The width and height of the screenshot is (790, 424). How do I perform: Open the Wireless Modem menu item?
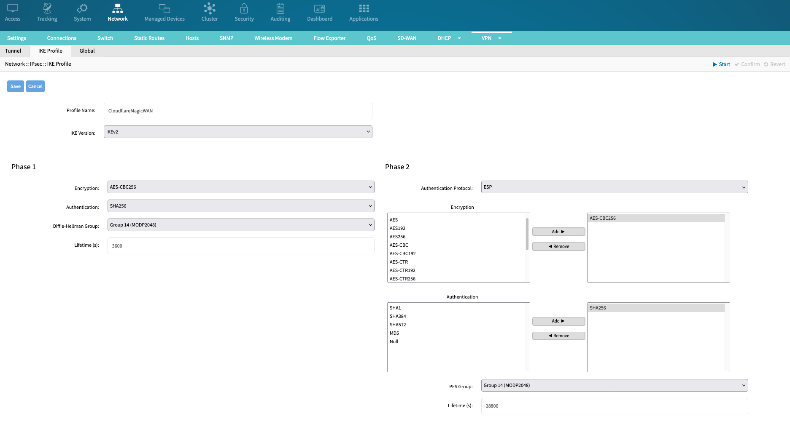(x=273, y=38)
